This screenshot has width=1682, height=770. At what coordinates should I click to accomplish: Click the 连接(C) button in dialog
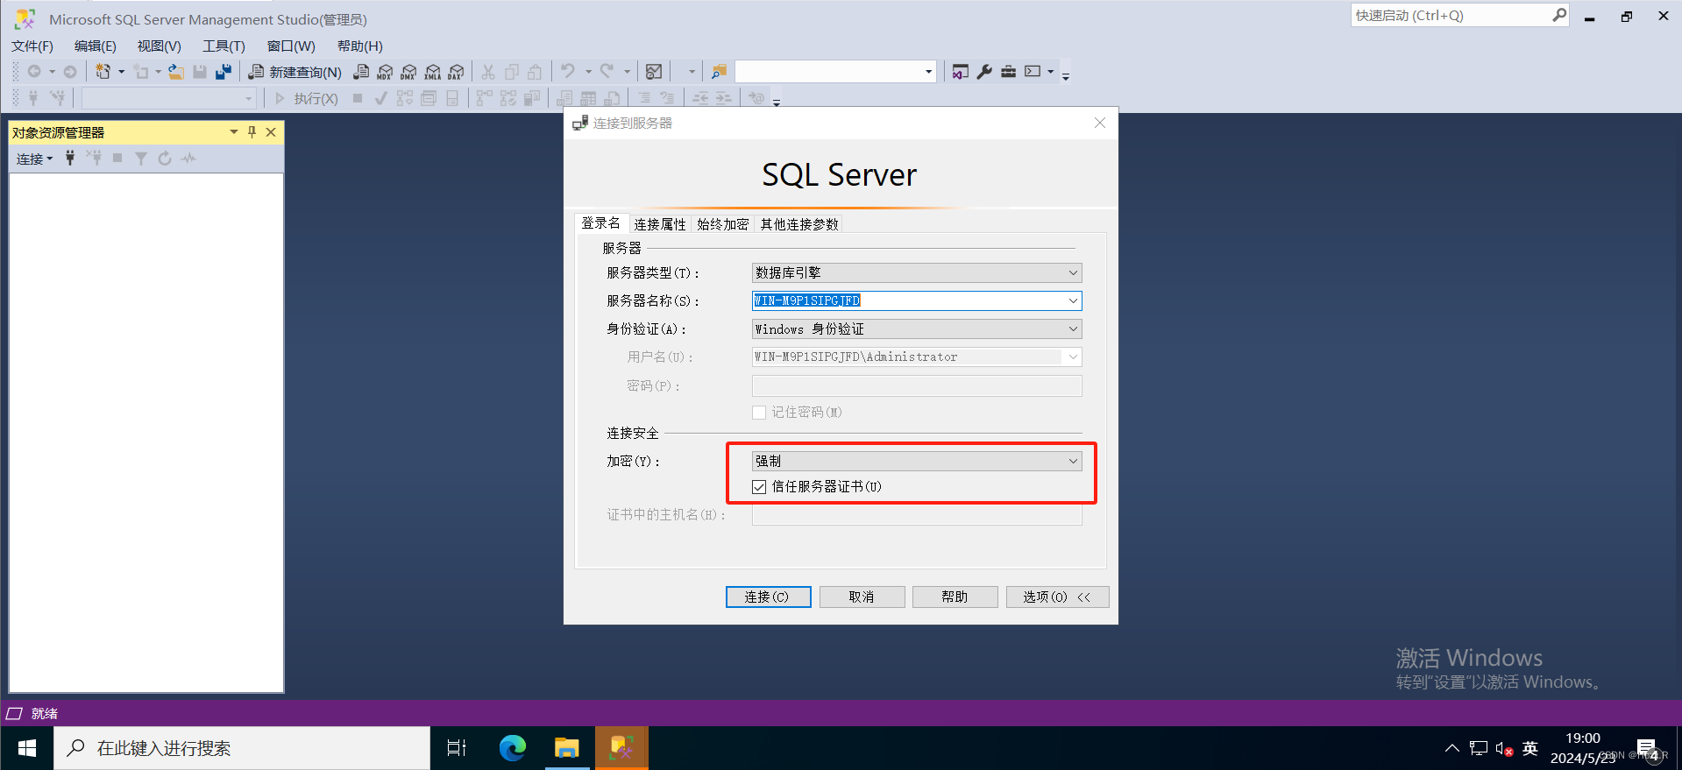pos(768,597)
